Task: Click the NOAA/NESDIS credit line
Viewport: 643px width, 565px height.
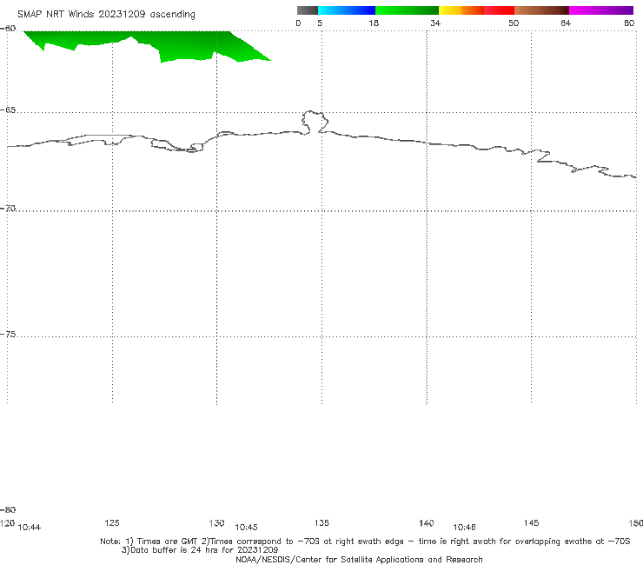Action: [x=359, y=559]
